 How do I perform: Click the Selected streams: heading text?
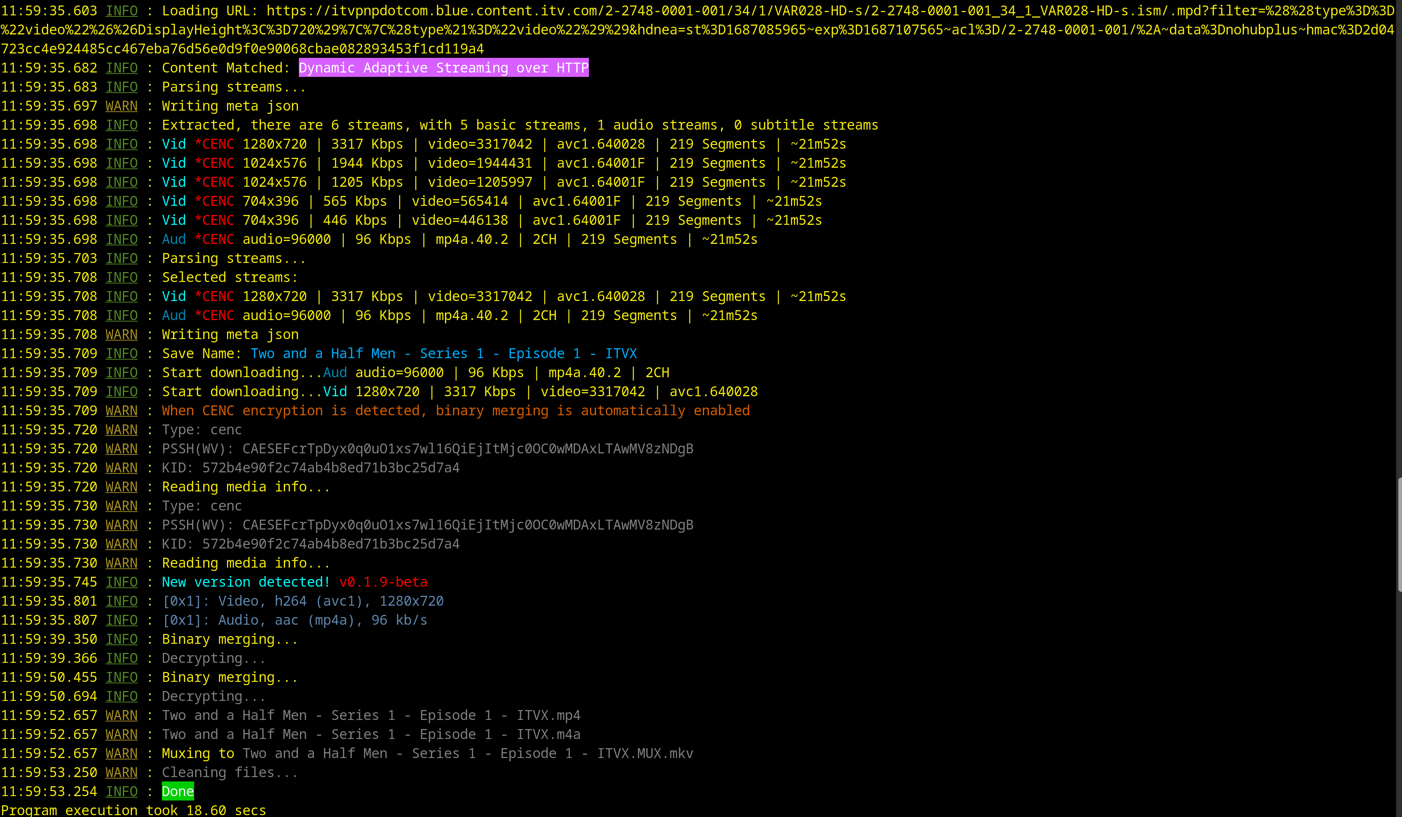coord(230,277)
